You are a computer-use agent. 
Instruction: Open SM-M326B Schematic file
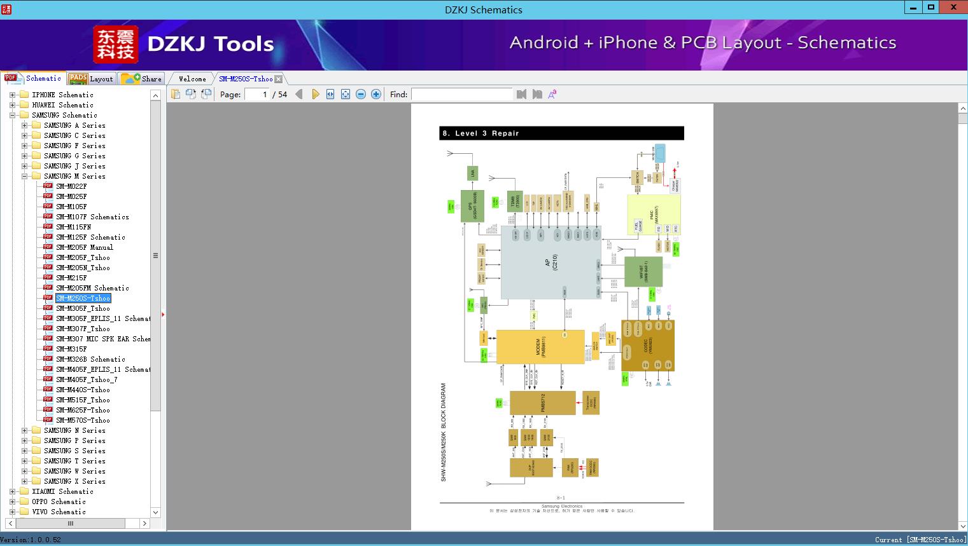tap(90, 359)
